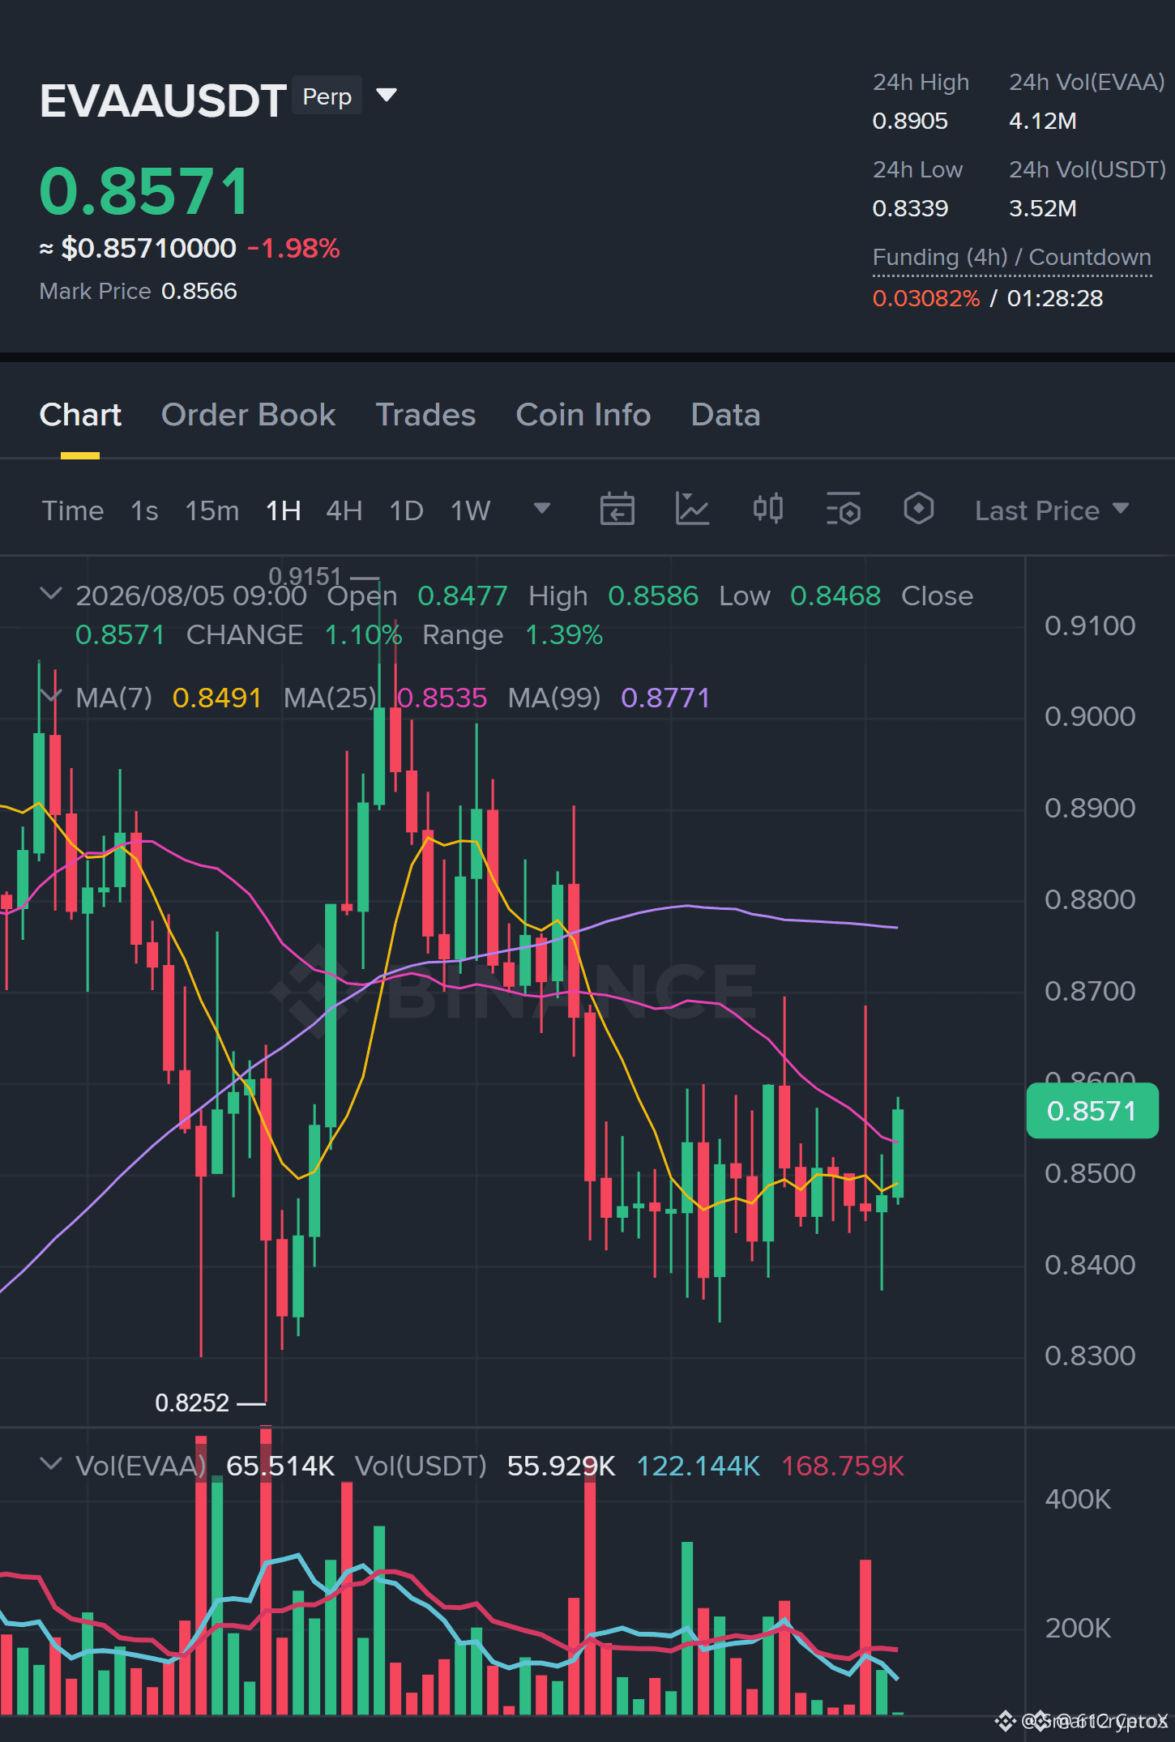1175x1742 pixels.
Task: Select the Time chart view
Action: [73, 510]
